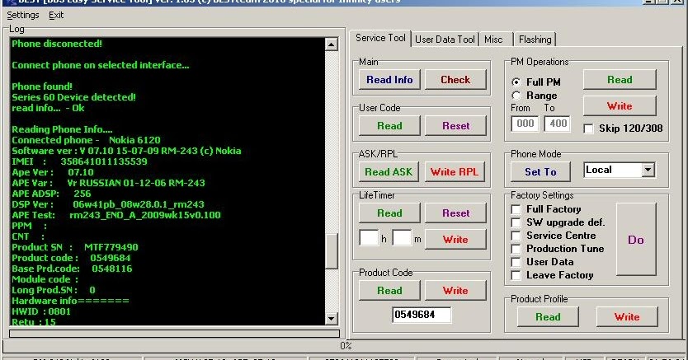
Task: Click the Product Code field showing 0549684
Action: tap(422, 315)
